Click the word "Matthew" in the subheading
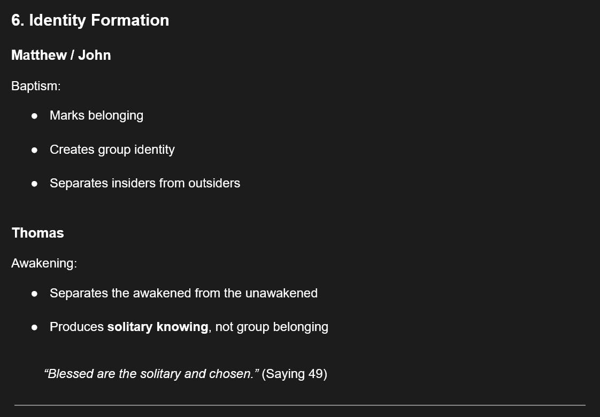The height and width of the screenshot is (417, 600). tap(39, 55)
